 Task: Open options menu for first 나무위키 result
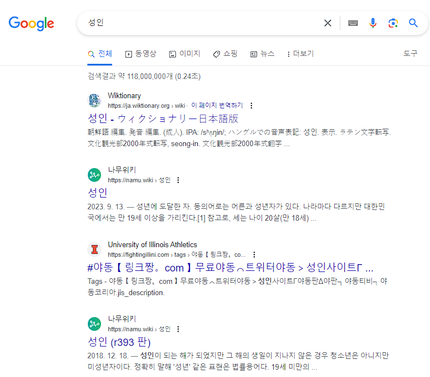[x=178, y=180]
